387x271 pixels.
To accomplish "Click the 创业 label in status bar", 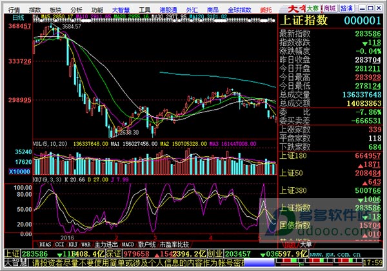I will (x=215, y=254).
